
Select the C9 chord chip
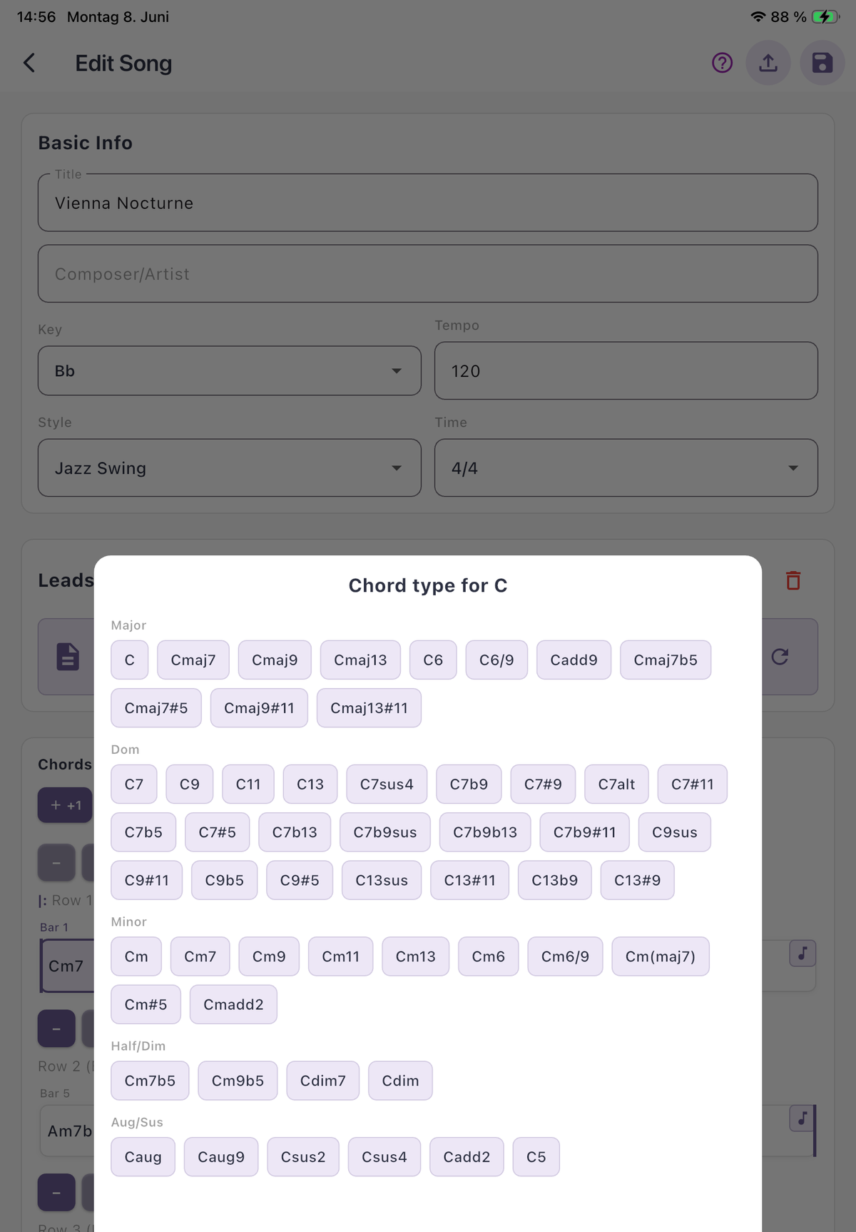[x=190, y=784]
